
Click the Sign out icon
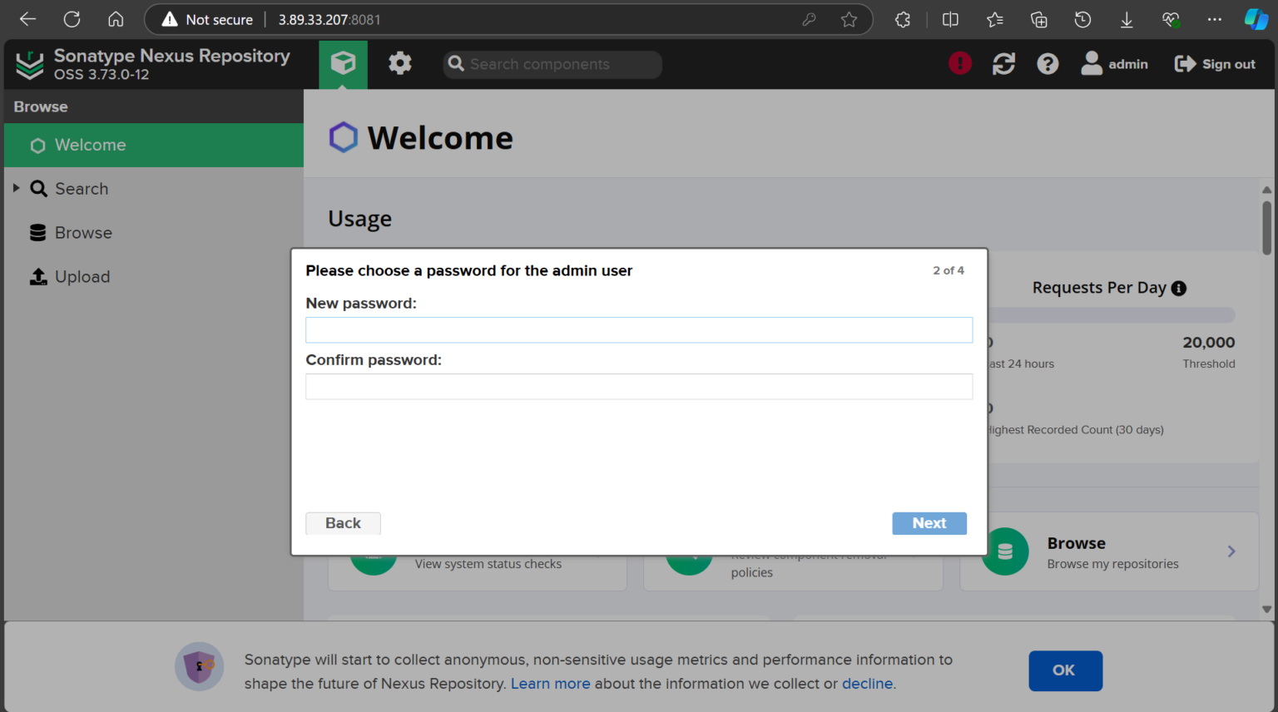1186,63
